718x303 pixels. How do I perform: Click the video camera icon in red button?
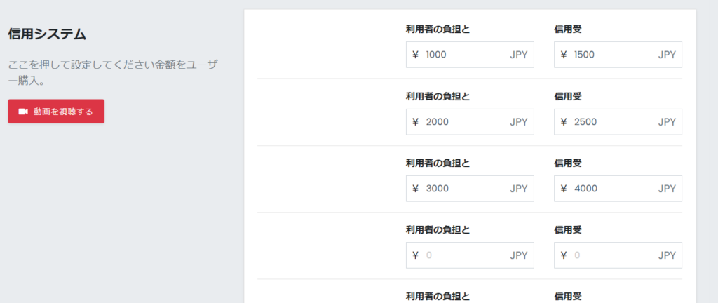[x=23, y=112]
